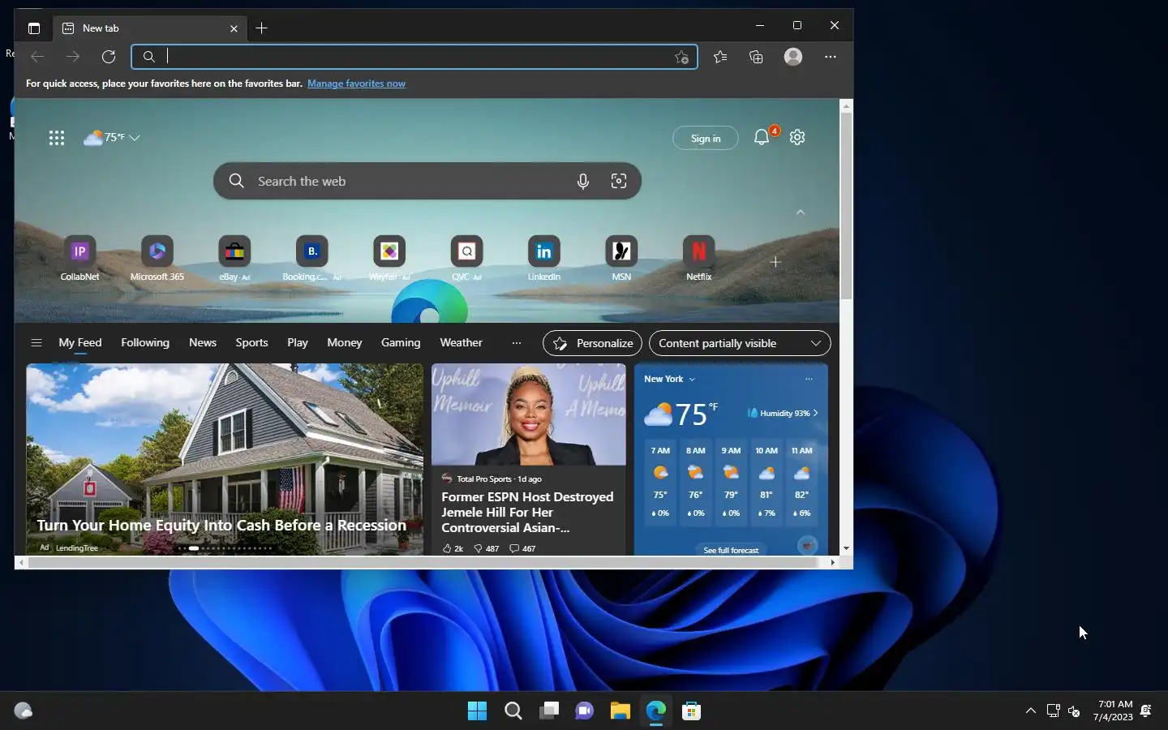Click the Sign in button
The width and height of the screenshot is (1168, 730).
pyautogui.click(x=706, y=138)
